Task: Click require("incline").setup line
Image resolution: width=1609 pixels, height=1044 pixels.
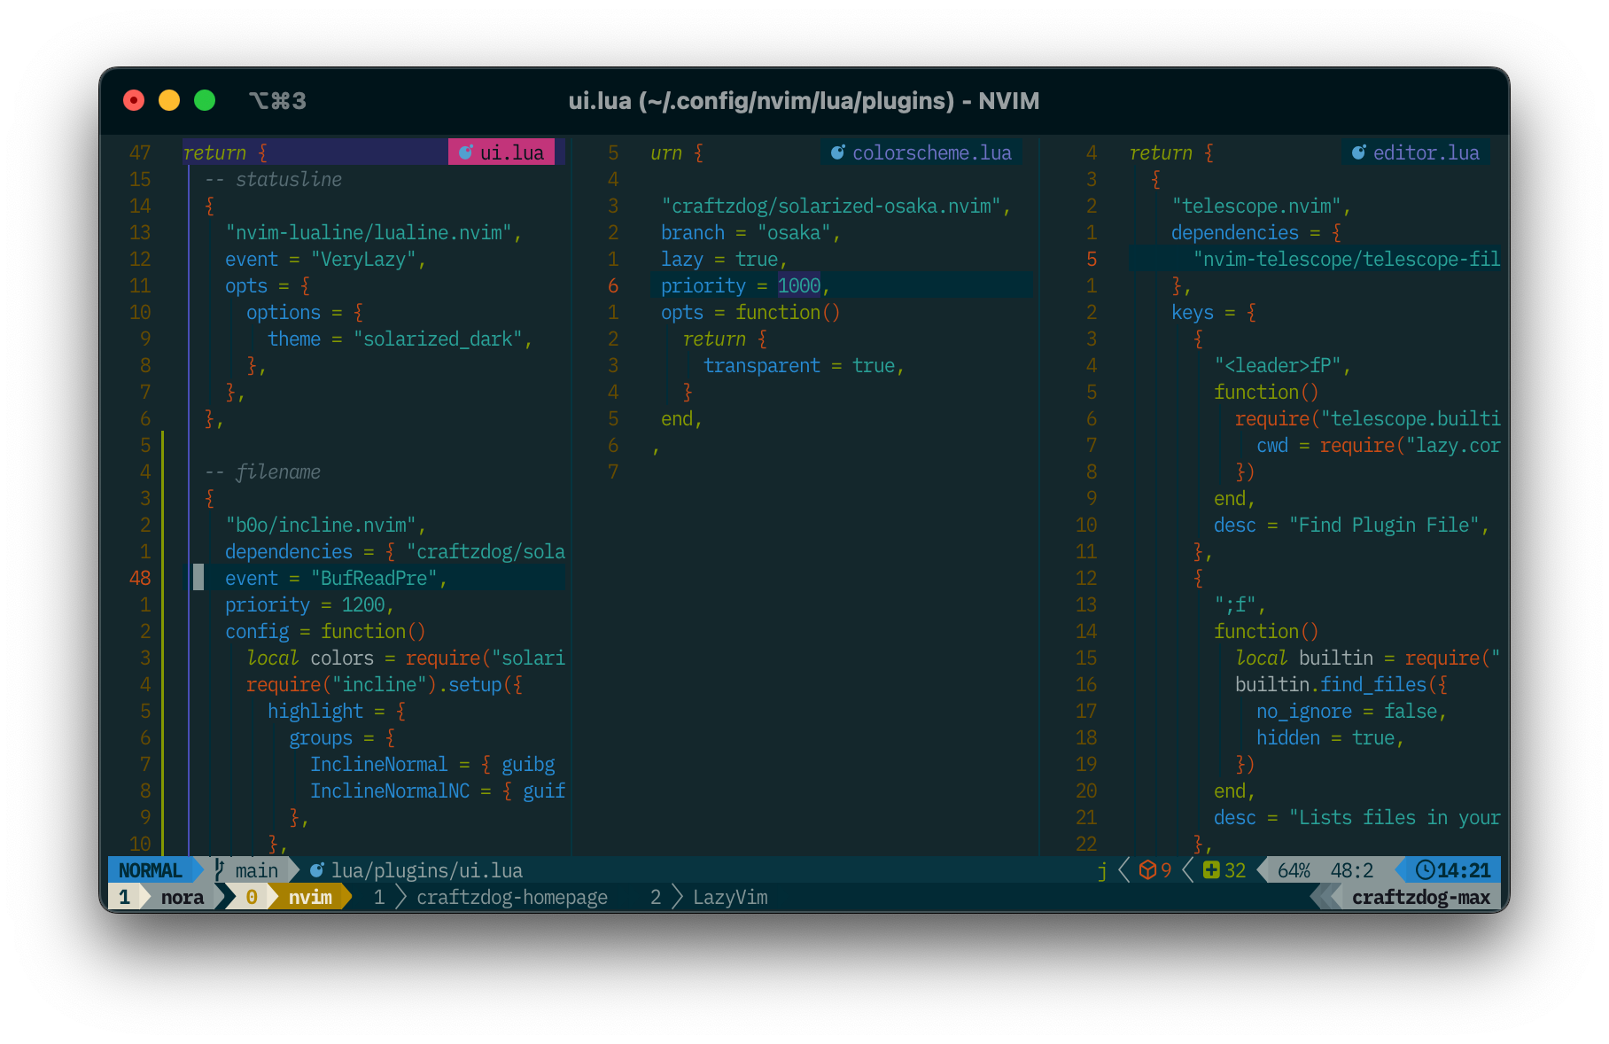Action: [x=385, y=684]
